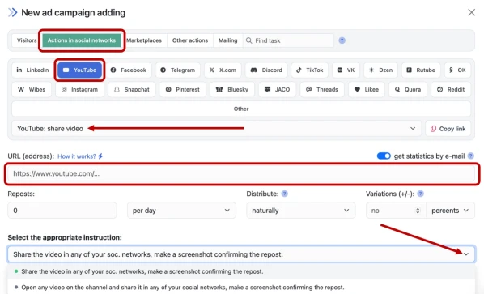484x294 pixels.
Task: Focus the YouTube URL address field
Action: pos(242,173)
